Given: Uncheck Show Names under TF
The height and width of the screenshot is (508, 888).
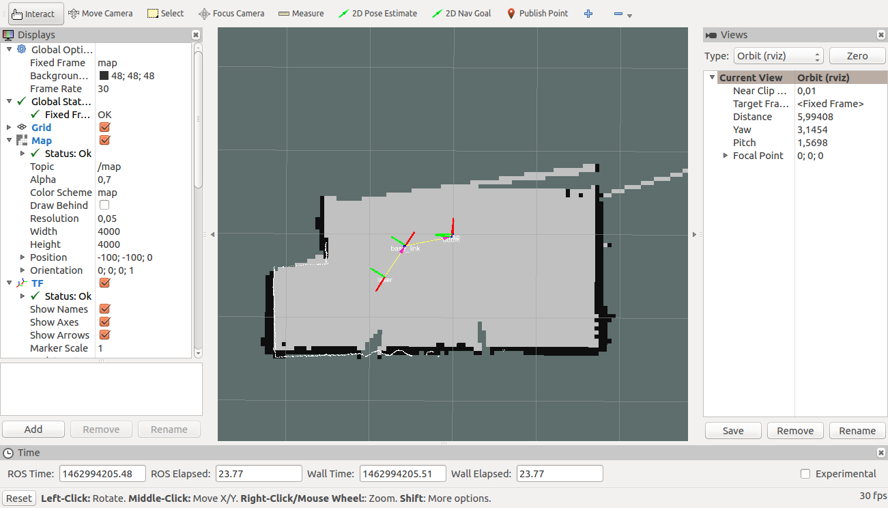Looking at the screenshot, I should click(104, 309).
